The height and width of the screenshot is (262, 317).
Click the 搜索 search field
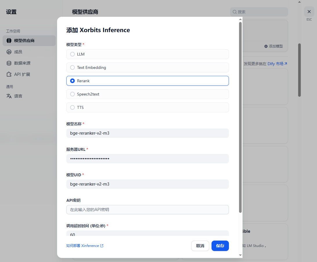[x=259, y=12]
